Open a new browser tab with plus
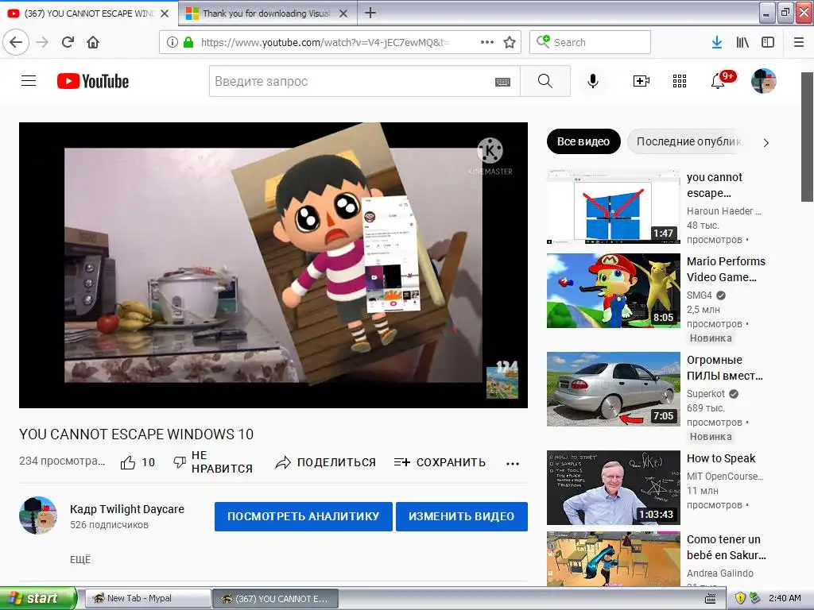The height and width of the screenshot is (610, 814). click(x=370, y=13)
